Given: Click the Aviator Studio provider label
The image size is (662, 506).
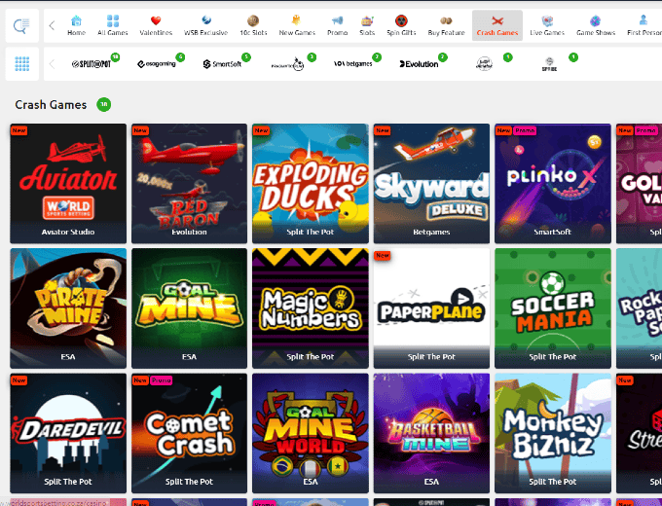Looking at the screenshot, I should point(68,232).
